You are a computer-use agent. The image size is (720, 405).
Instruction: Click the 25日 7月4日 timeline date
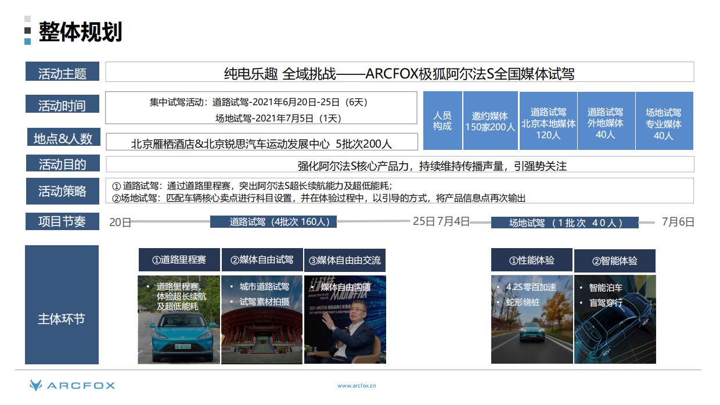coord(441,221)
